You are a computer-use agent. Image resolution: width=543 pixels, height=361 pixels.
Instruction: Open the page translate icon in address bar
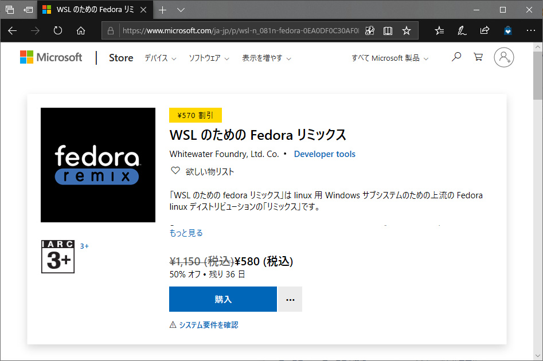click(x=370, y=30)
